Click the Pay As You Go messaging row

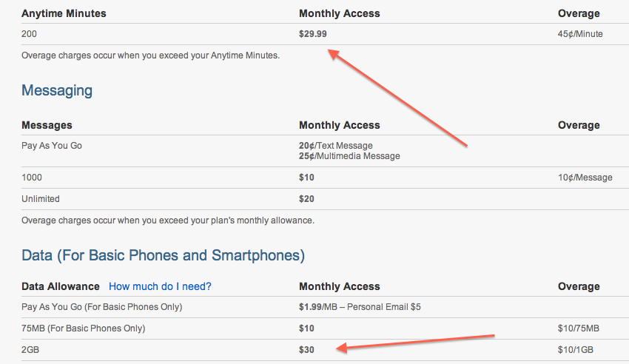click(x=325, y=151)
